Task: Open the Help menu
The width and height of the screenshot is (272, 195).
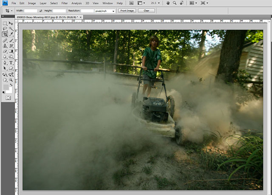Action: coord(119,3)
